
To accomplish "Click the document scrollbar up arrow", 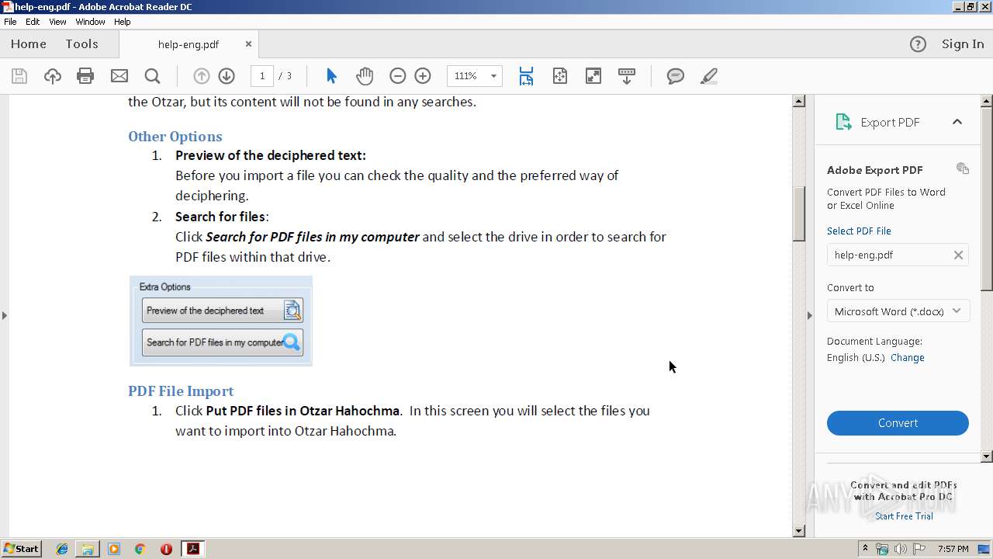I will (798, 101).
